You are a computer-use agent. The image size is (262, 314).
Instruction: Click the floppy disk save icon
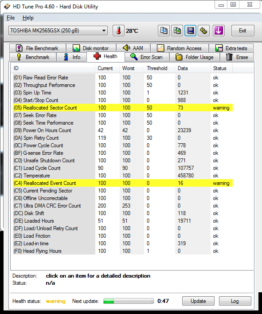tap(190, 31)
